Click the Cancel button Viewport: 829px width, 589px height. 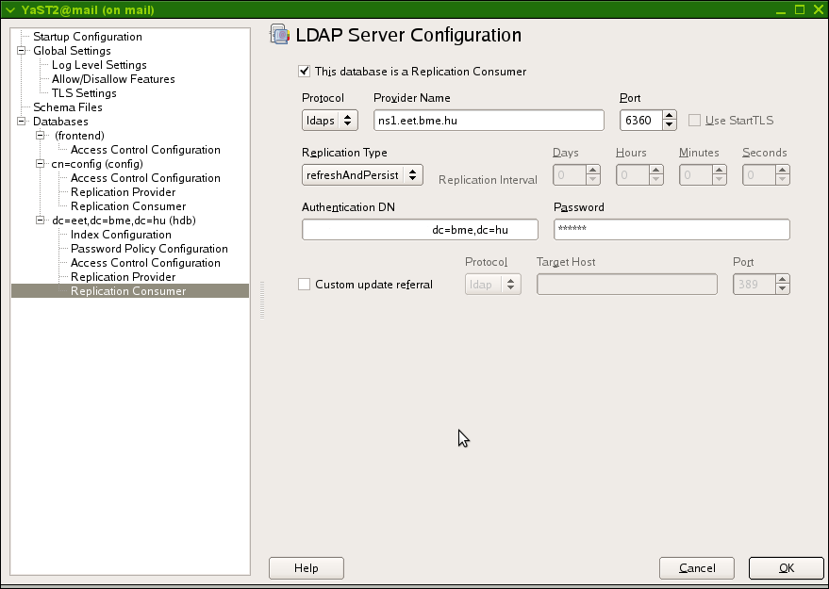(697, 568)
